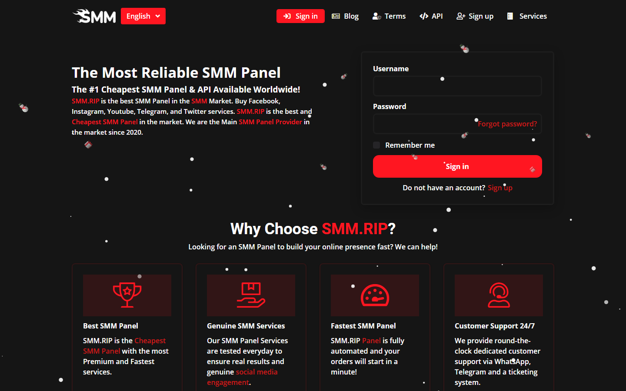Screen dimensions: 626x391
Task: Follow Sign up link below login form
Action: pos(500,188)
